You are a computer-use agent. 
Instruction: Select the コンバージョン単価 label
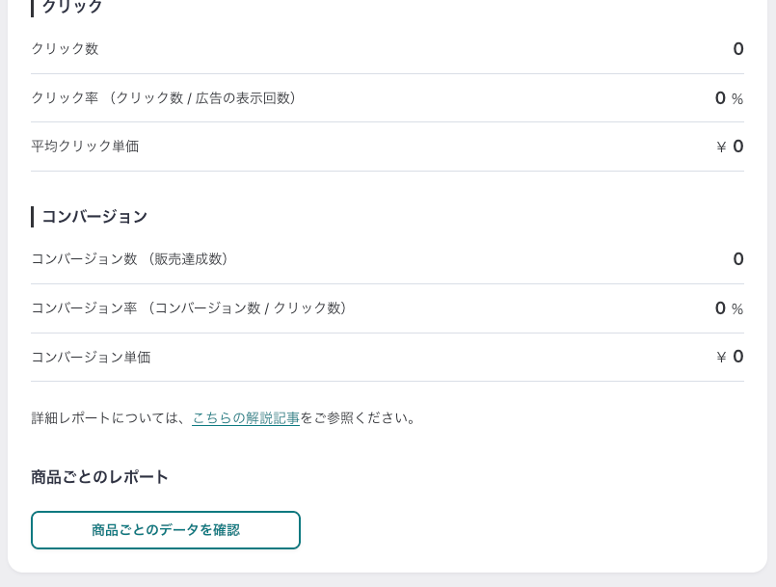pyautogui.click(x=91, y=358)
